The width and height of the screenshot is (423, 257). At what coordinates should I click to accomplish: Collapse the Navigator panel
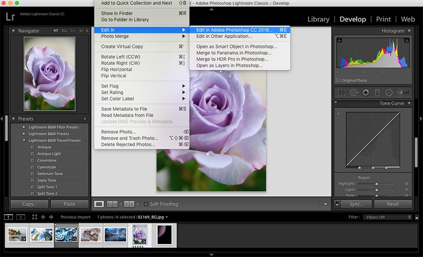13,31
